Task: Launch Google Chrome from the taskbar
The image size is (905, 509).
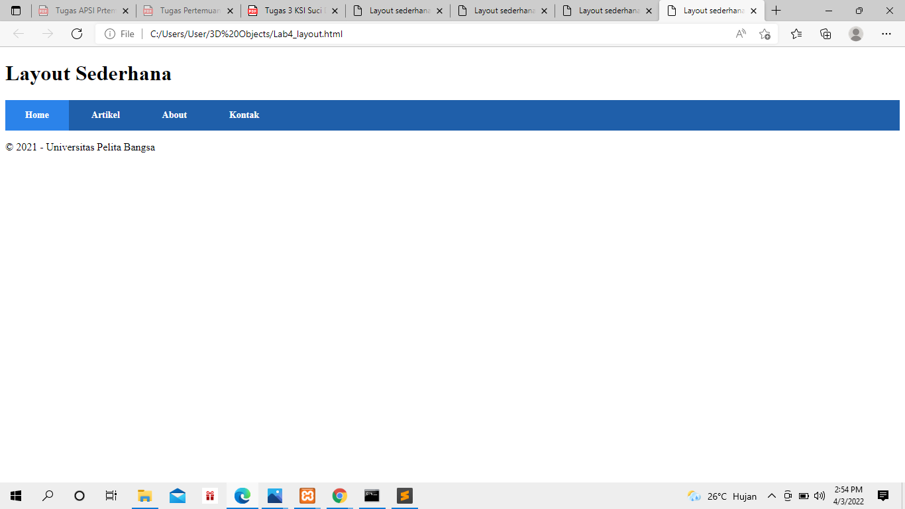Action: [x=339, y=496]
